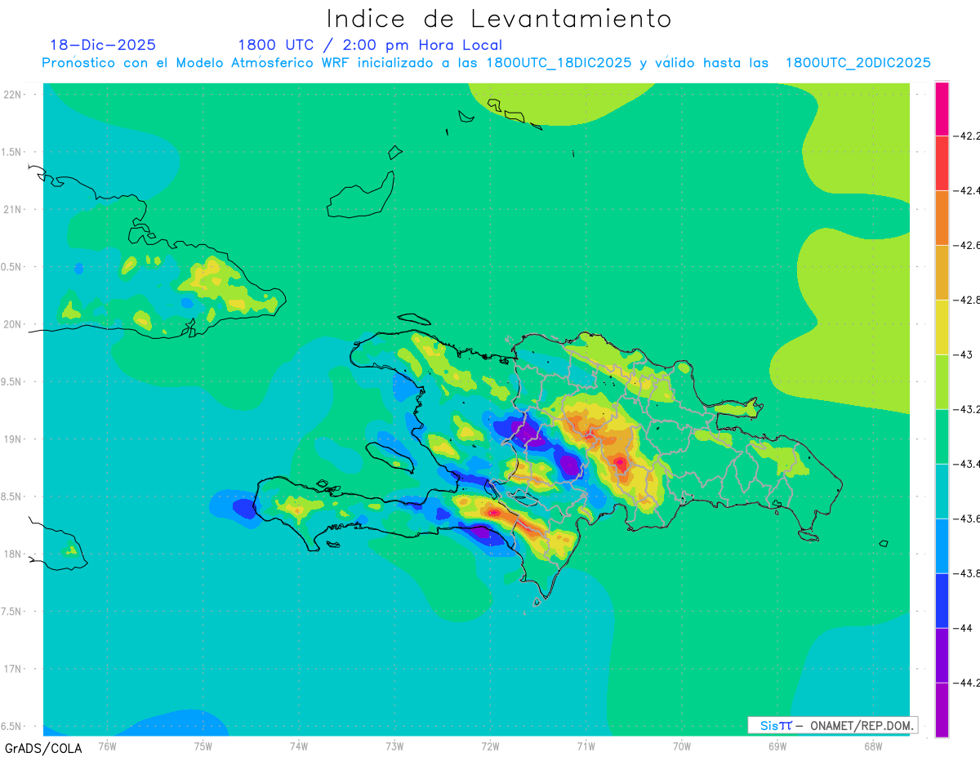Click the "68W" longitude label

[x=873, y=746]
